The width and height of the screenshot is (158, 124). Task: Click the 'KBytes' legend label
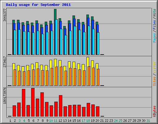tap(154, 111)
